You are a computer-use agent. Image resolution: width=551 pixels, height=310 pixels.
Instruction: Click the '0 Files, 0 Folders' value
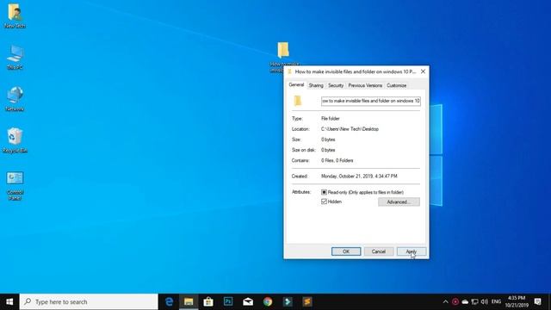pos(337,160)
